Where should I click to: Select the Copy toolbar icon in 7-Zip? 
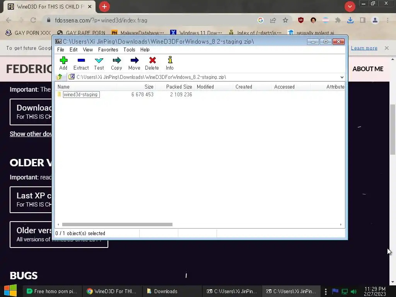coord(116,60)
